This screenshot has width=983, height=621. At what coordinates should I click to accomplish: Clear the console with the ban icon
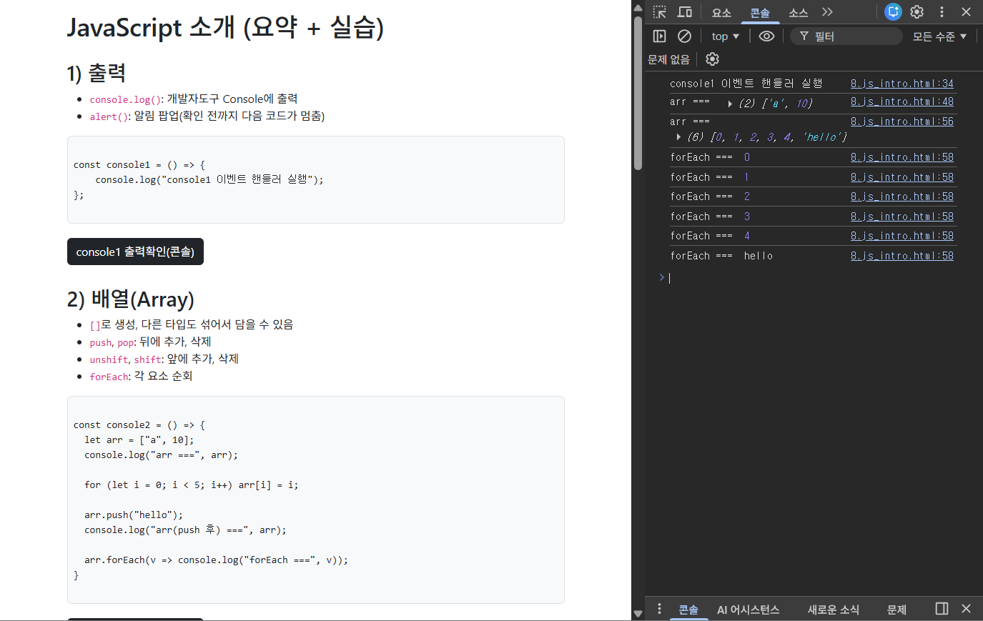[684, 36]
